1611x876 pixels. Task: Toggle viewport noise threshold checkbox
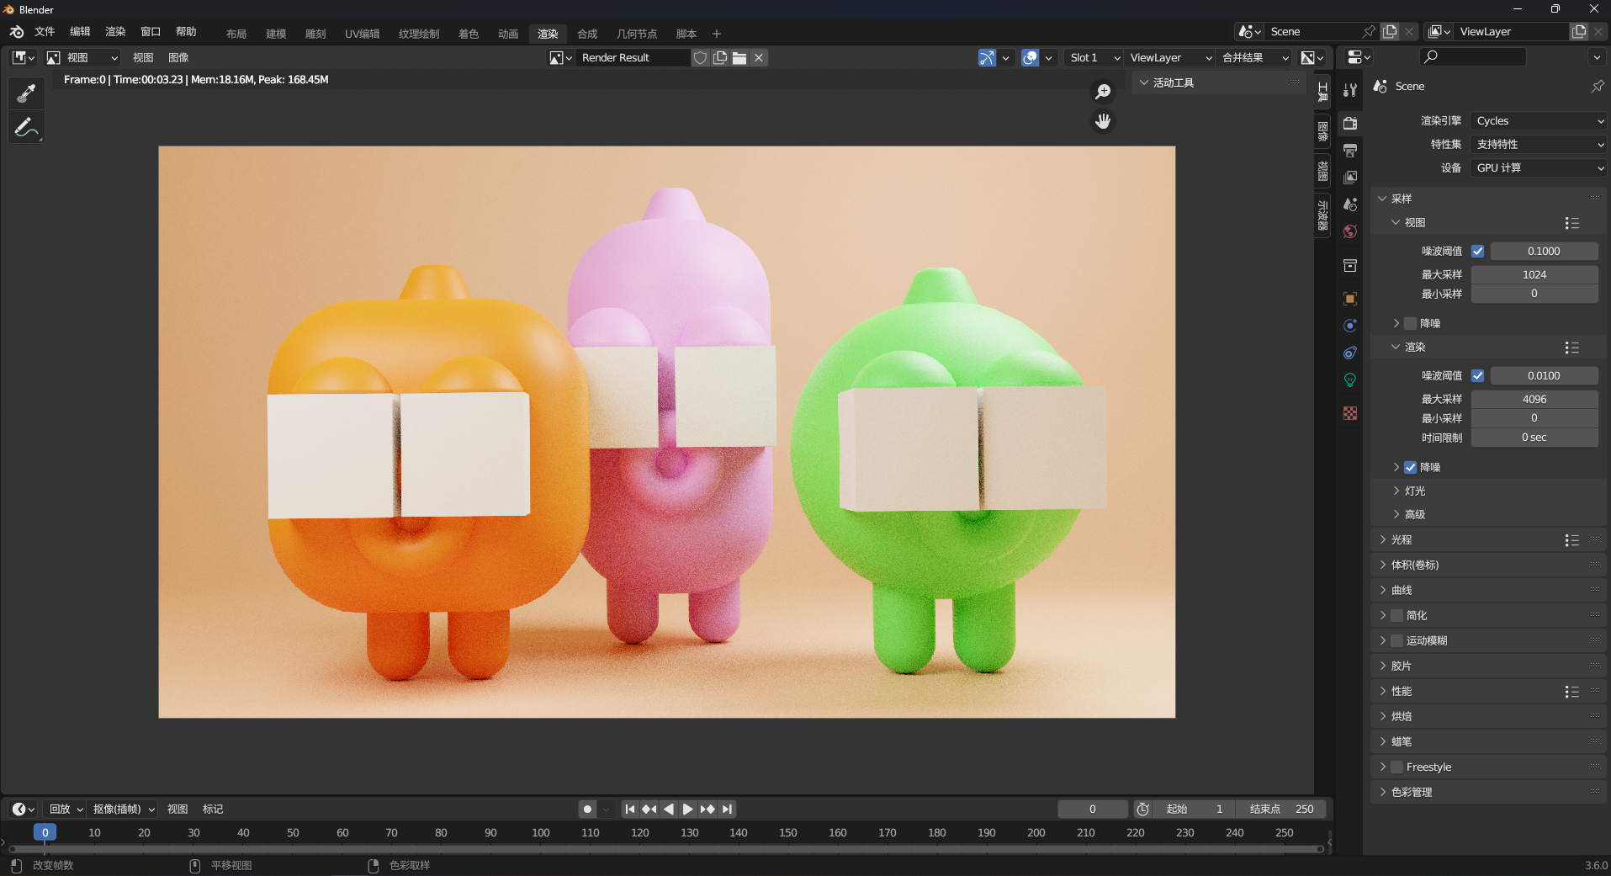[x=1478, y=252]
